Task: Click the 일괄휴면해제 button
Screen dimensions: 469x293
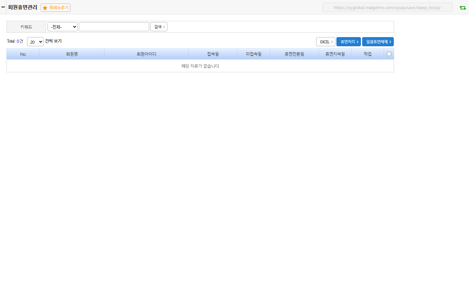Action: click(x=378, y=42)
